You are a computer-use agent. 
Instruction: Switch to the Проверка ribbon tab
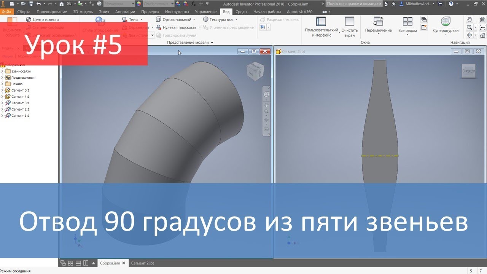click(x=150, y=12)
